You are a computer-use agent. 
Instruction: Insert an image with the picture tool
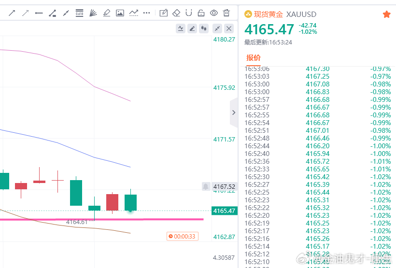pos(120,13)
